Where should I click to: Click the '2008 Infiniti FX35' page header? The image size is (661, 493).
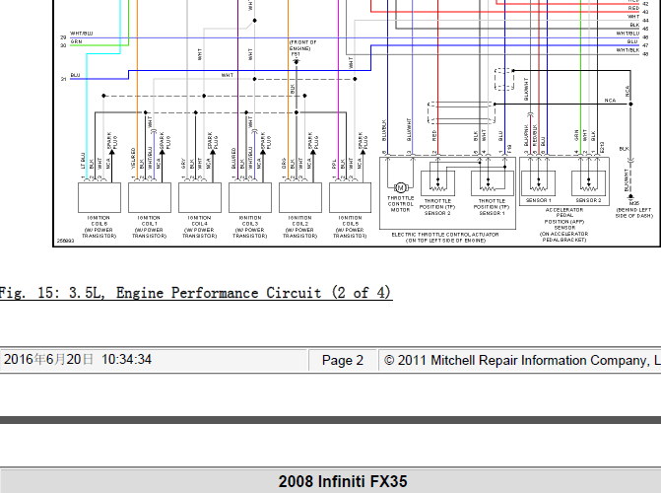(343, 481)
